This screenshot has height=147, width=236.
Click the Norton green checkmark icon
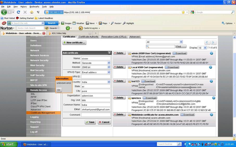click(x=68, y=28)
